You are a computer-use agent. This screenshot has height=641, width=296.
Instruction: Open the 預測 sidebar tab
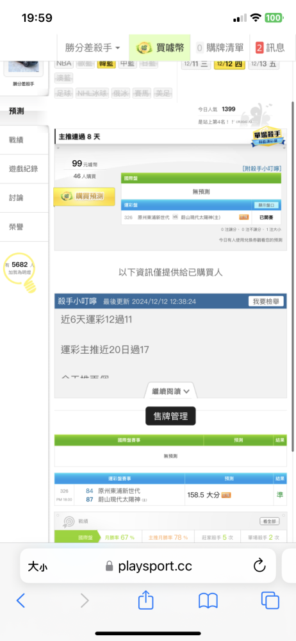click(x=24, y=111)
